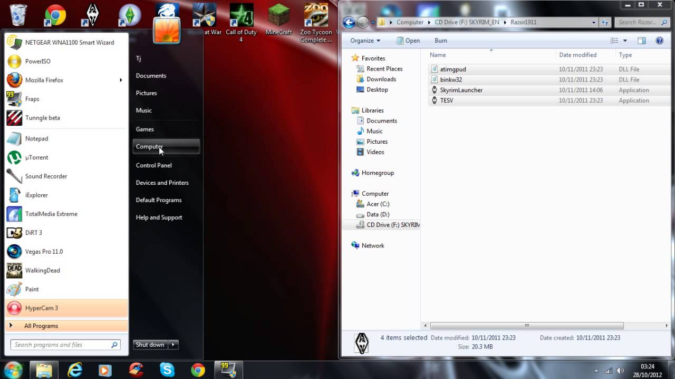Click the user account picture in Start menu
675x379 pixels.
pos(167,30)
